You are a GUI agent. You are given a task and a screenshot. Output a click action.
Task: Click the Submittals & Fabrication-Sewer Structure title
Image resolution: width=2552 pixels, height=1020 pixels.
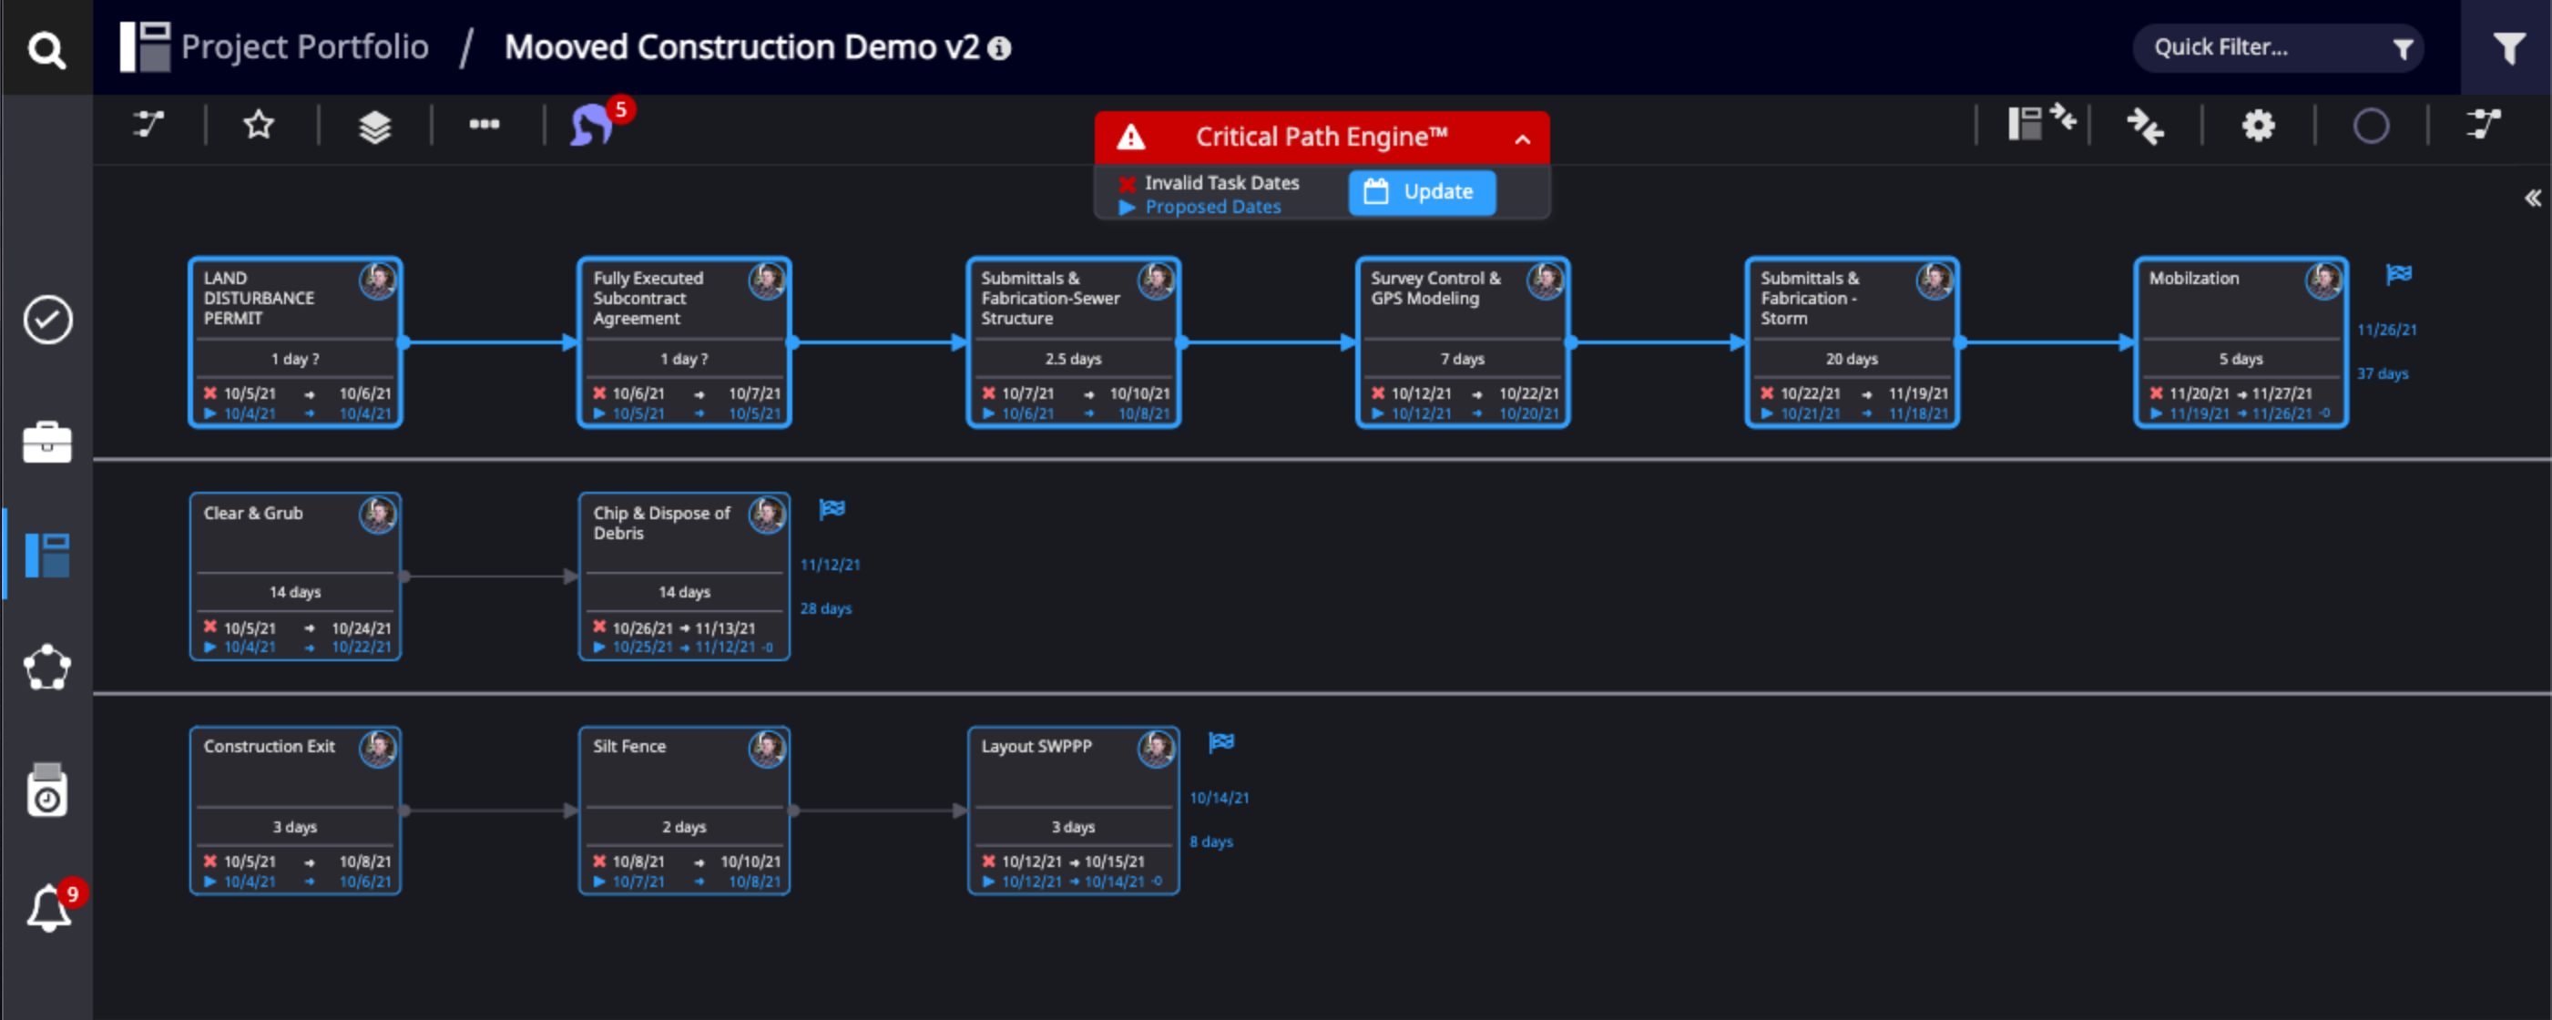click(x=1050, y=298)
